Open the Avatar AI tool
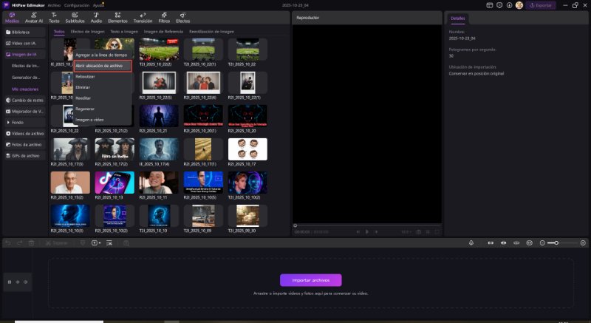The width and height of the screenshot is (591, 323). (x=33, y=17)
